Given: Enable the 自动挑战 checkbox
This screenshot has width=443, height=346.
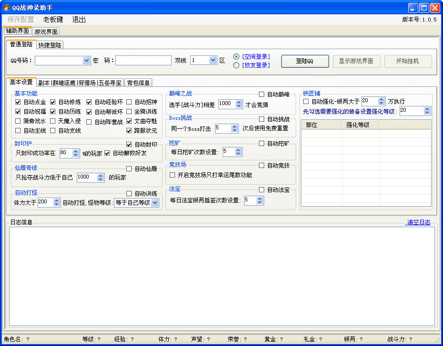Looking at the screenshot, I should [x=262, y=119].
